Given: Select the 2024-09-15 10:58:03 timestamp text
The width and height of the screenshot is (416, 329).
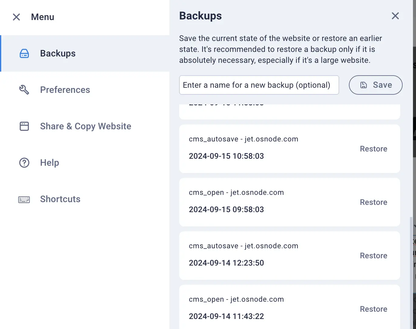Looking at the screenshot, I should 226,156.
